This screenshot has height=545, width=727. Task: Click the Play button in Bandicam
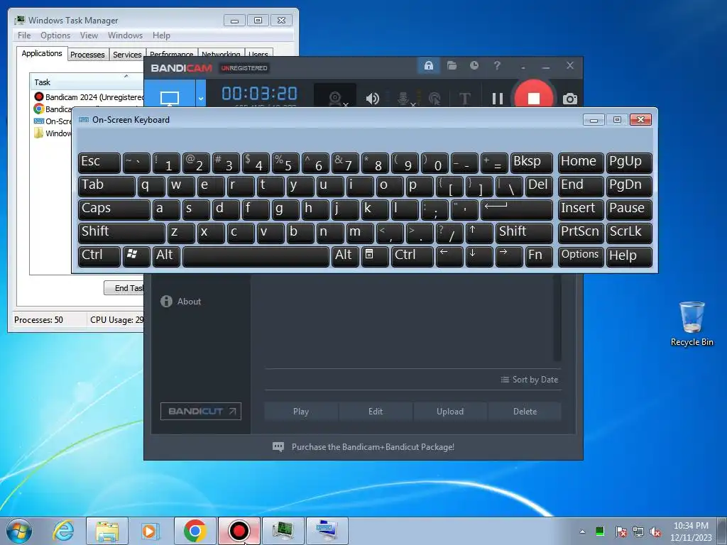(x=301, y=411)
